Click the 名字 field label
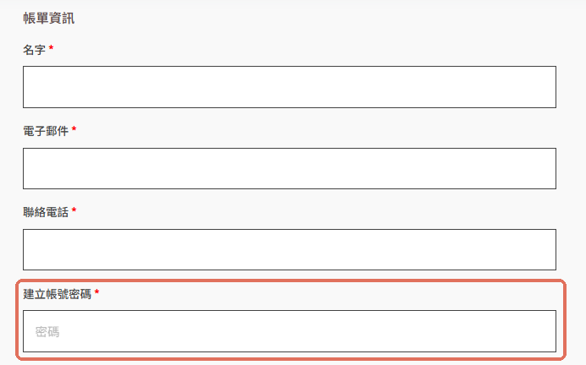This screenshot has height=365, width=586. click(34, 50)
